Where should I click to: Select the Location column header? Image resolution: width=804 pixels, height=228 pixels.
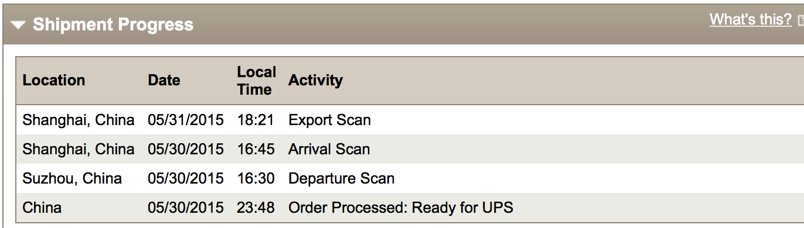coord(54,80)
